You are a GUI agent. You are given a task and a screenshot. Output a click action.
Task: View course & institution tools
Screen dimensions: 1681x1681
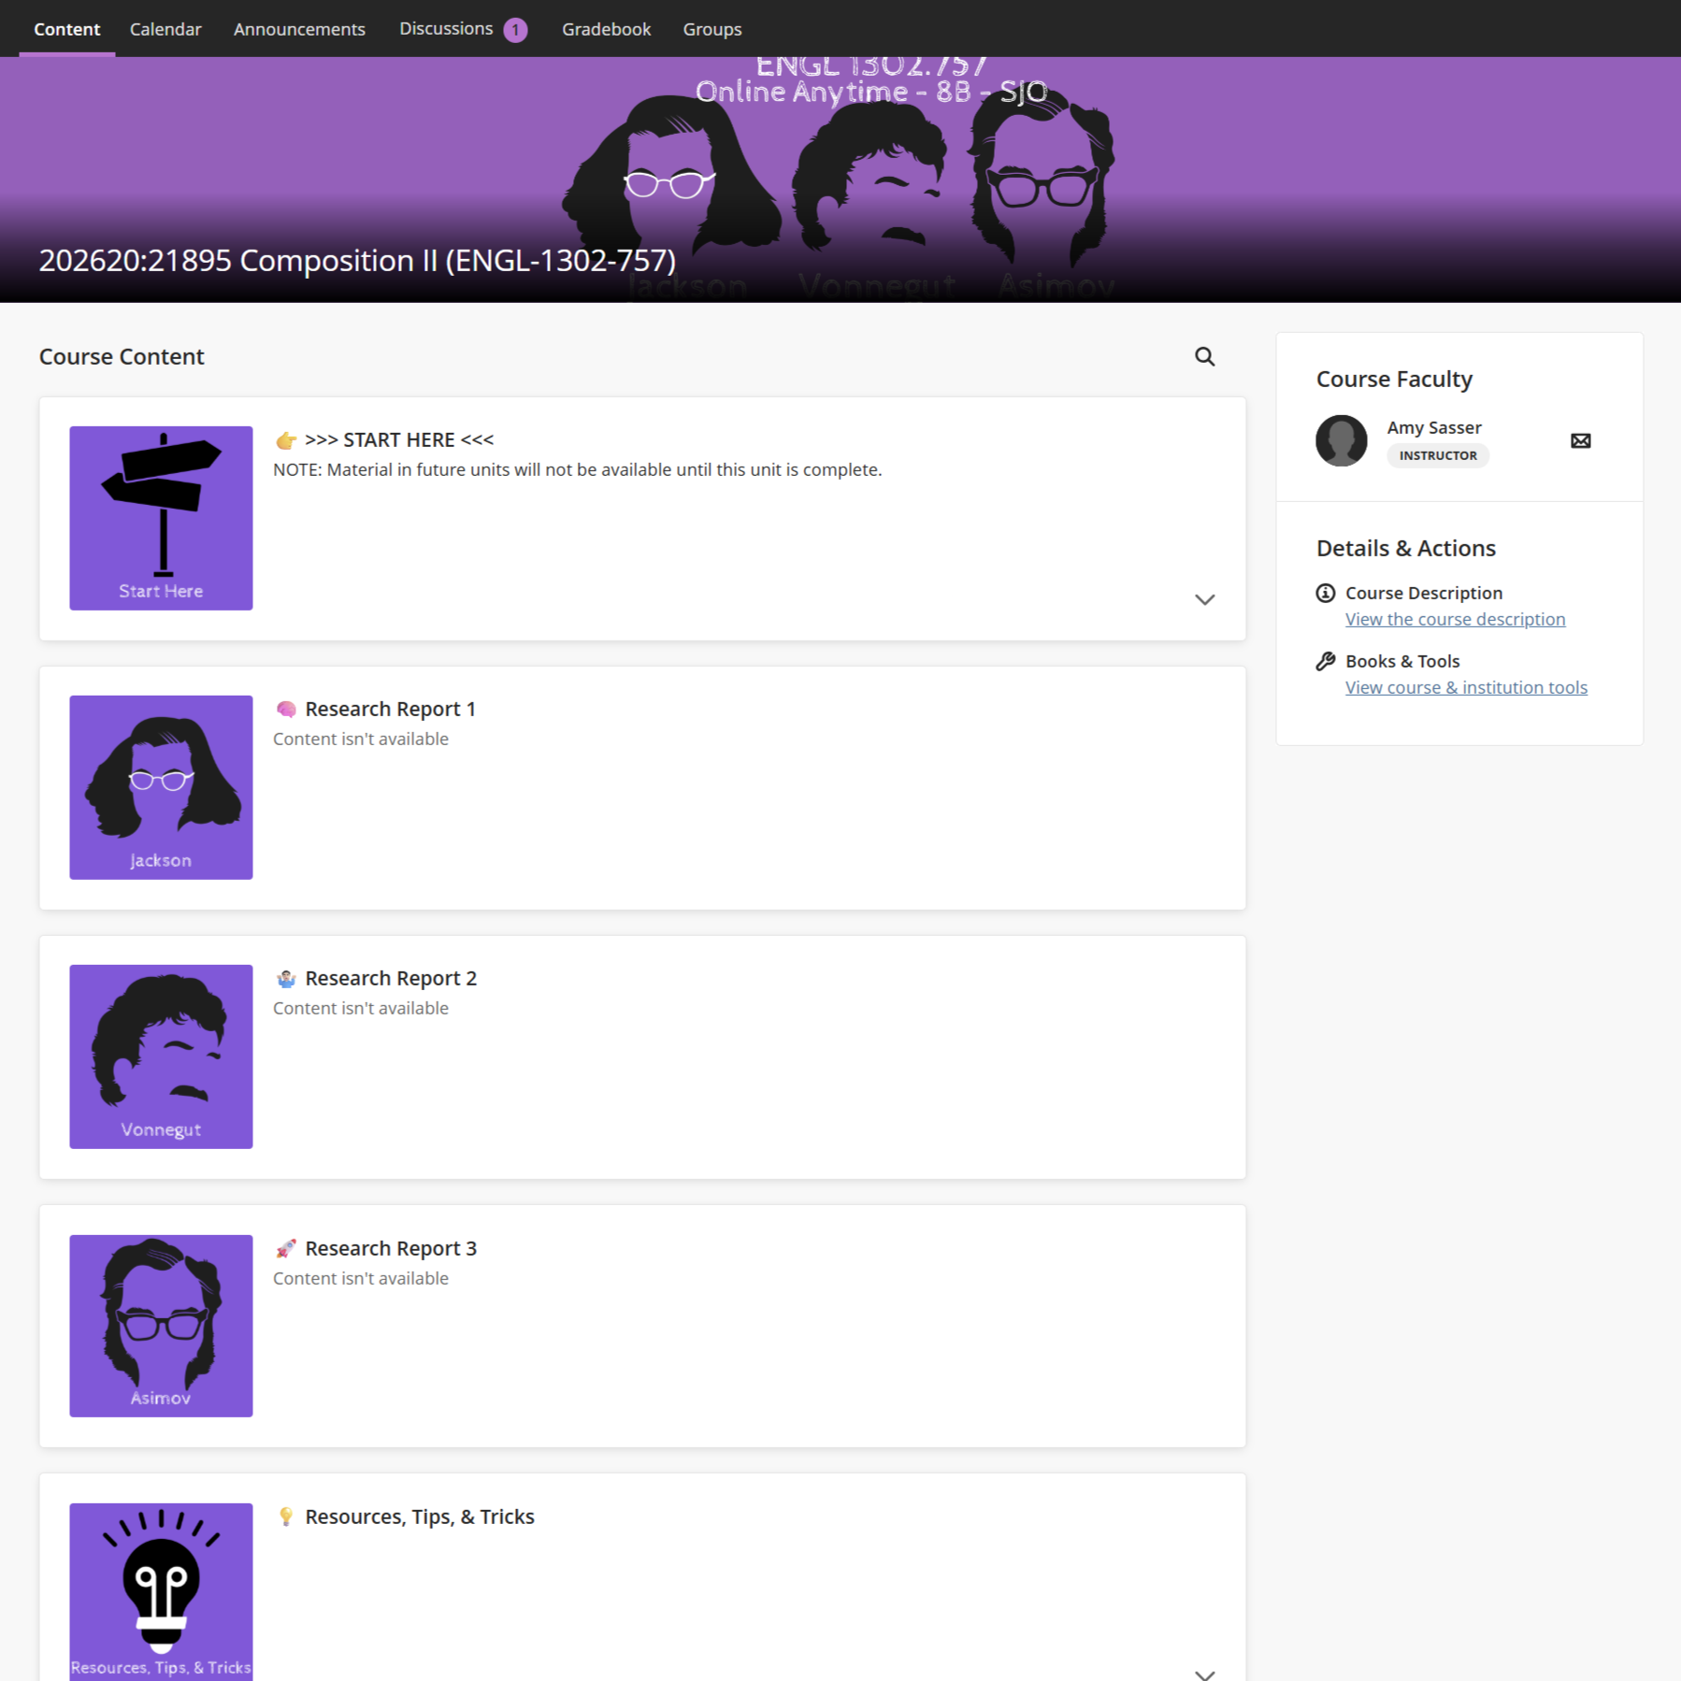coord(1465,687)
